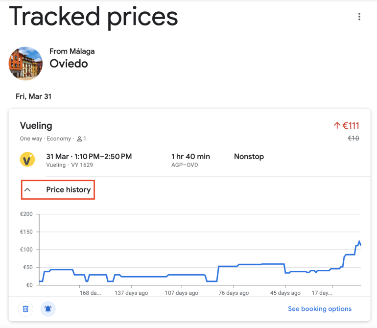Click the Vueling airline logo

pyautogui.click(x=27, y=160)
